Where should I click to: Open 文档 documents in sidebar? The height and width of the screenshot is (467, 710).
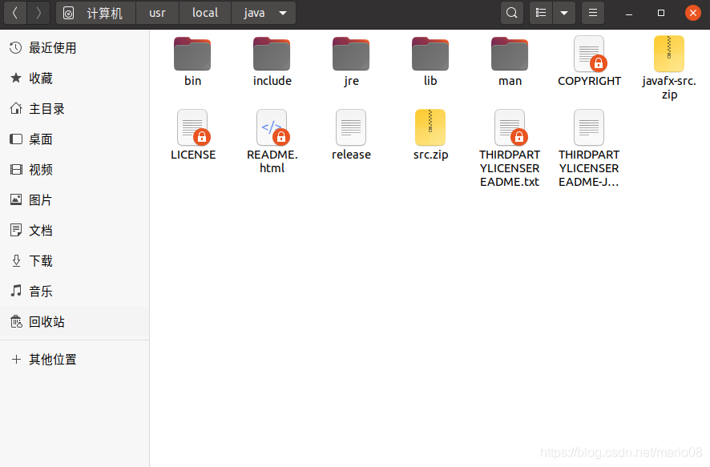click(x=75, y=231)
